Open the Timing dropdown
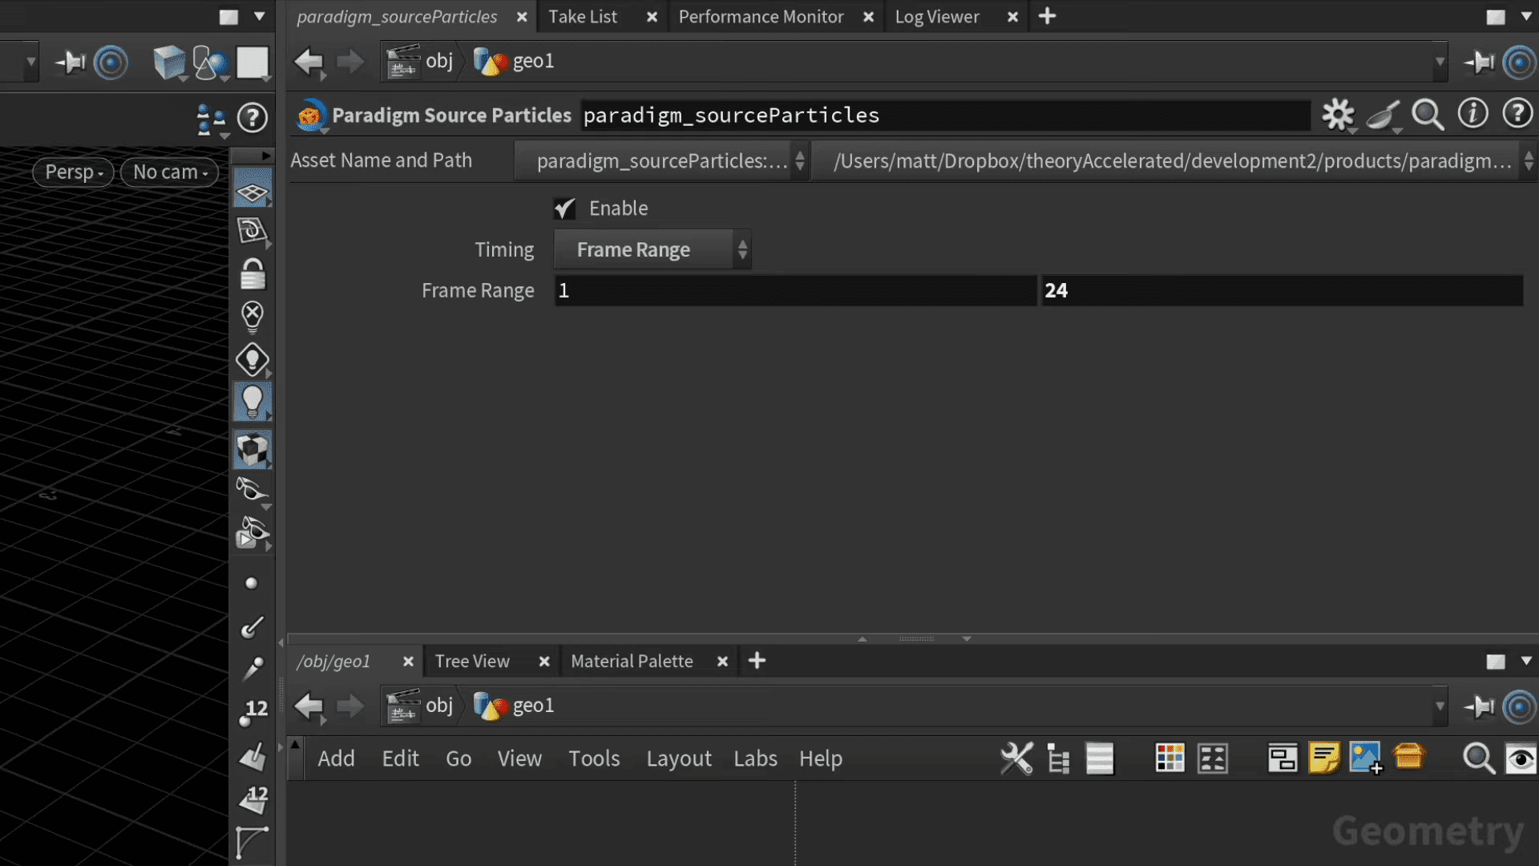This screenshot has height=866, width=1539. point(652,249)
